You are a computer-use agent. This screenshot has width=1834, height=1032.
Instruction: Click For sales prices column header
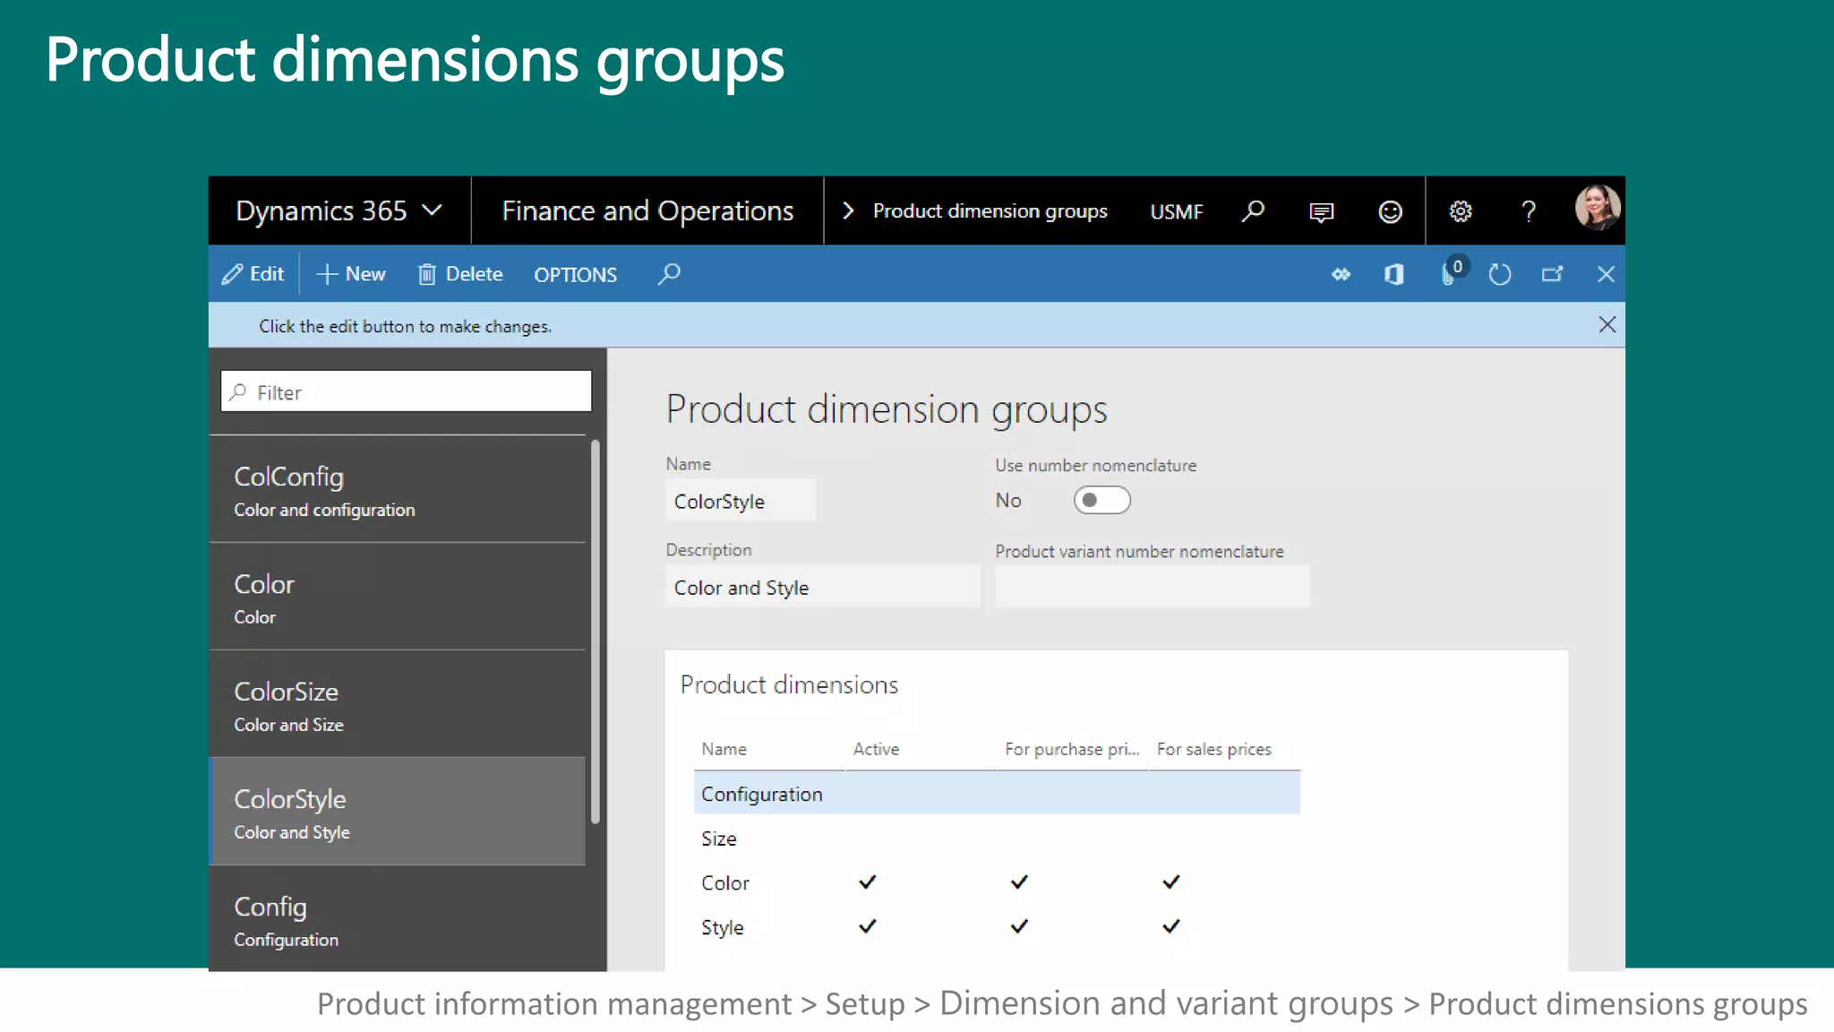point(1213,749)
